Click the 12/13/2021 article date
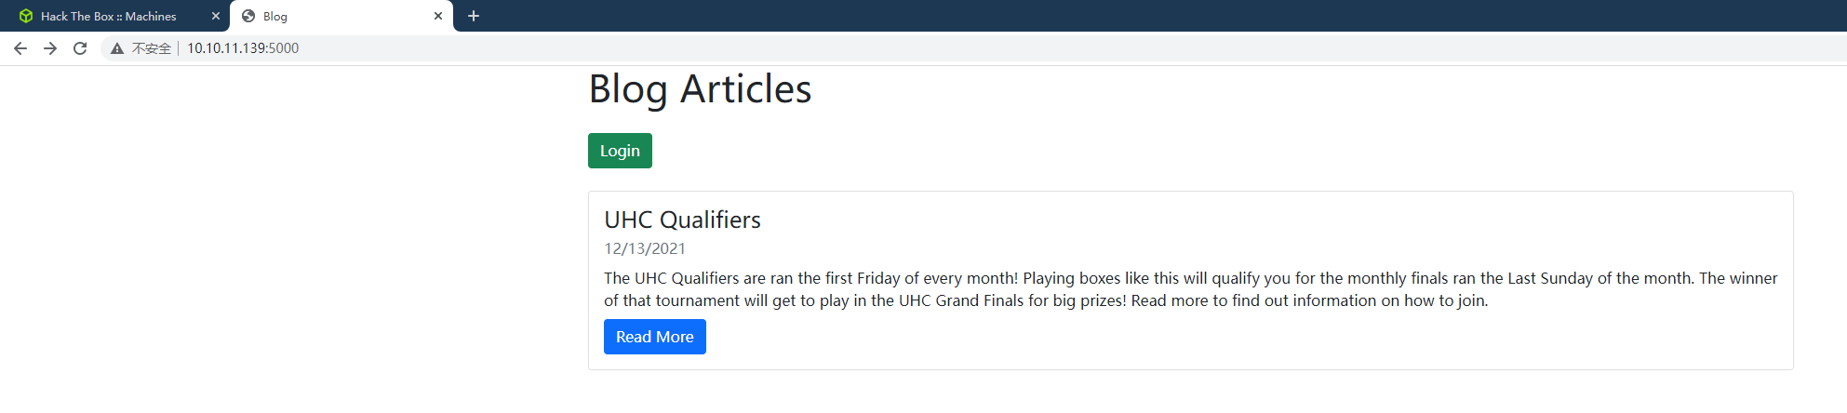This screenshot has height=413, width=1847. (x=645, y=248)
